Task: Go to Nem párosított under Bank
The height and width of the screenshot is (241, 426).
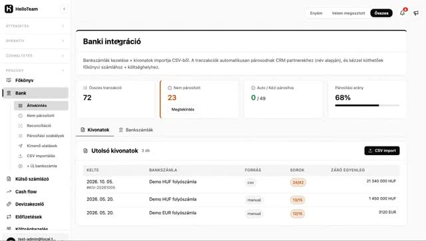Action: click(x=41, y=115)
